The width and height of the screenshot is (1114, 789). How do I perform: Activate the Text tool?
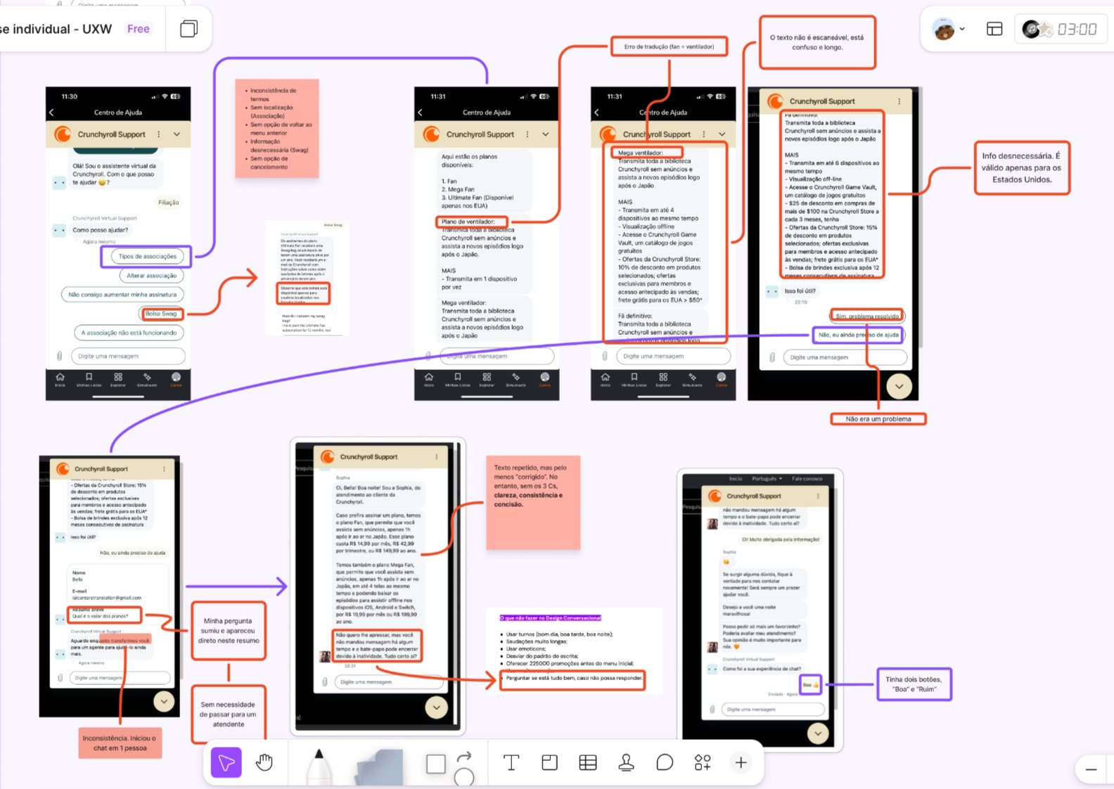511,762
